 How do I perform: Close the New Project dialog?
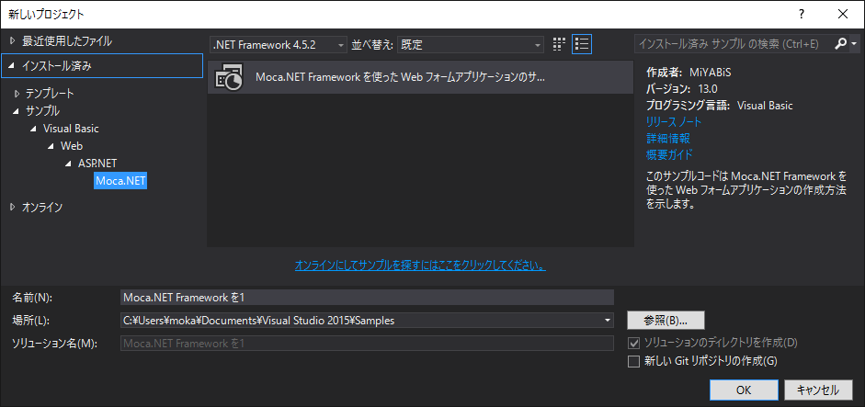click(x=842, y=15)
